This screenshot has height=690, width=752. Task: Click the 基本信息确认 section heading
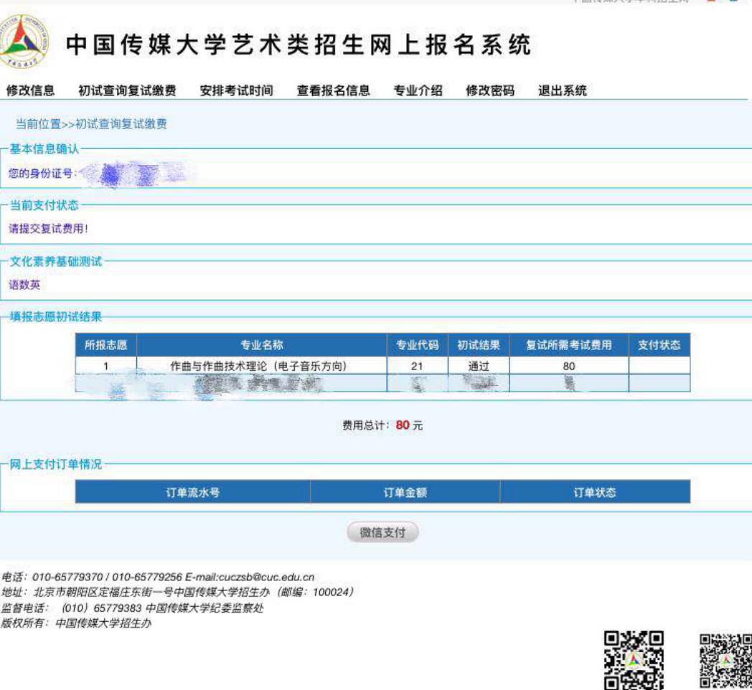click(44, 149)
